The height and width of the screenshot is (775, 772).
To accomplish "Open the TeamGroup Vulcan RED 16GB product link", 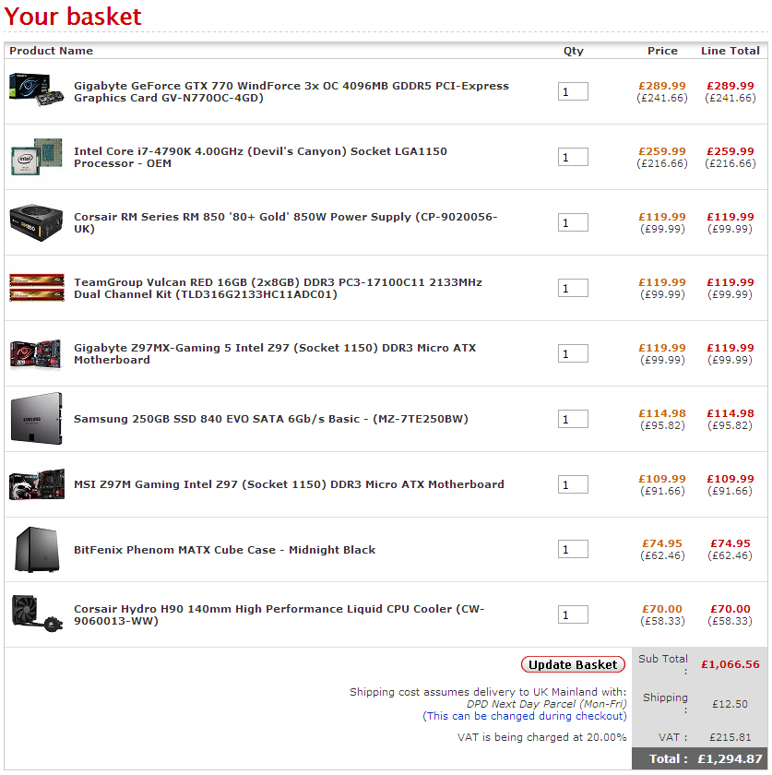I will [x=278, y=288].
